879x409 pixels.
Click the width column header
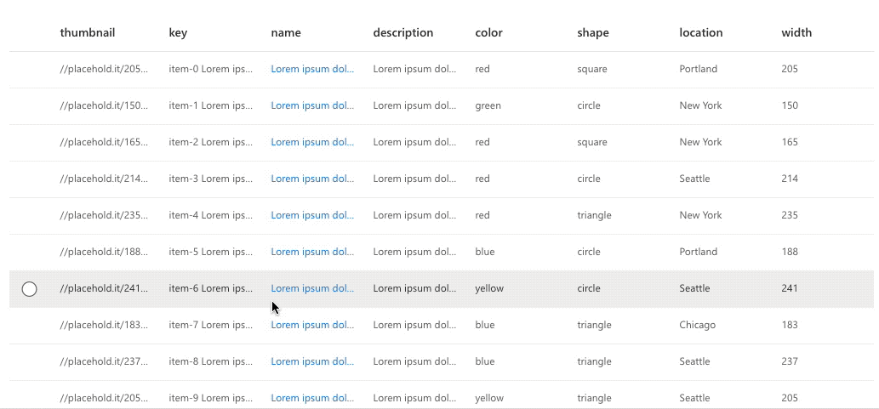pyautogui.click(x=796, y=33)
